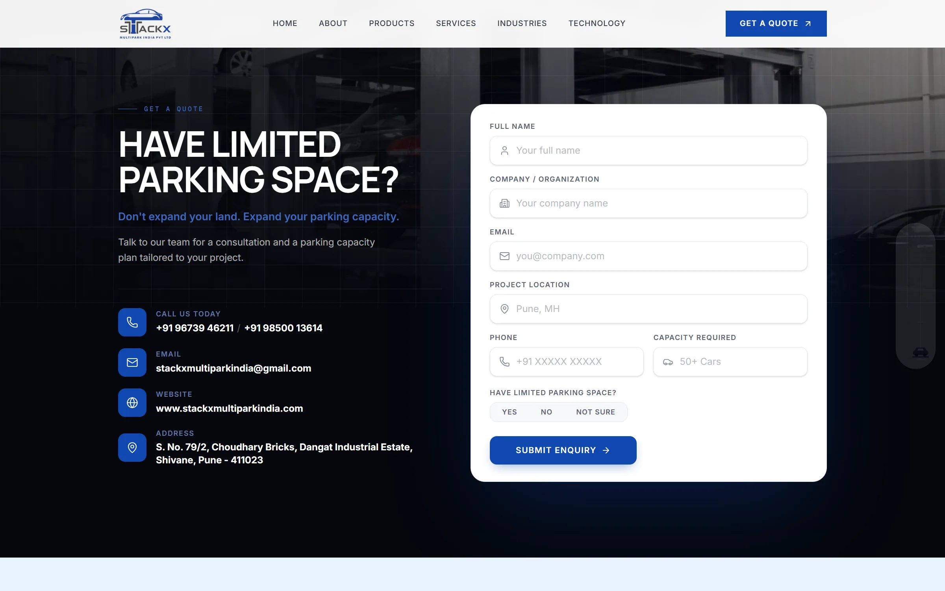The width and height of the screenshot is (945, 591).
Task: Focus the you@company.com email input
Action: coord(649,256)
